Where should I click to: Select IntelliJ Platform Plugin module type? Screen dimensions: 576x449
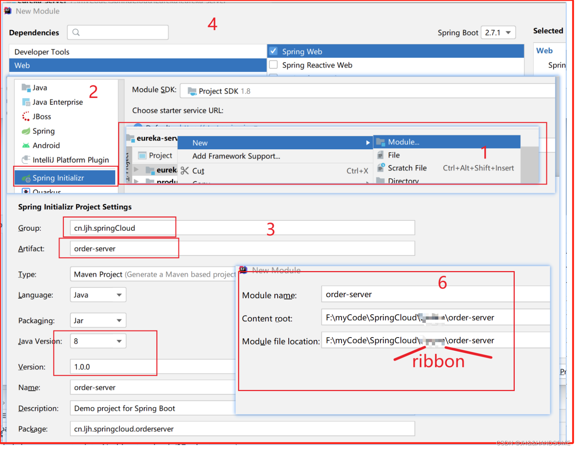66,160
